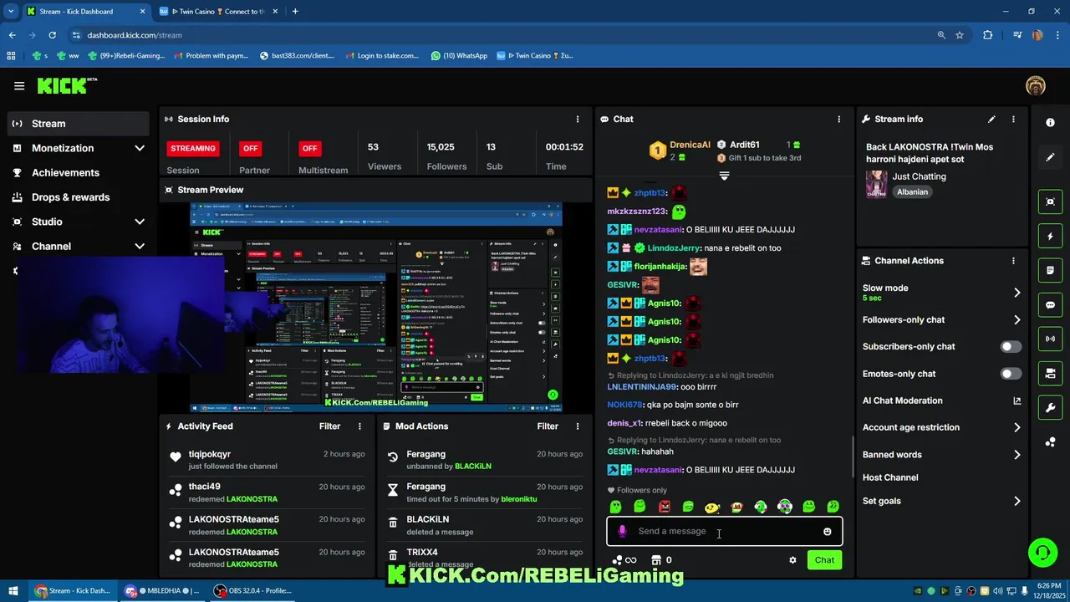Open Stream info panel three-dot menu
The image size is (1070, 602).
click(x=1013, y=119)
